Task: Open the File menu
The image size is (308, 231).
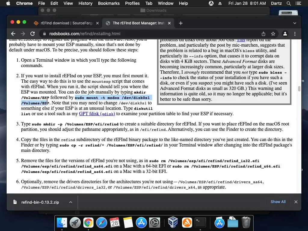Action: point(42,3)
